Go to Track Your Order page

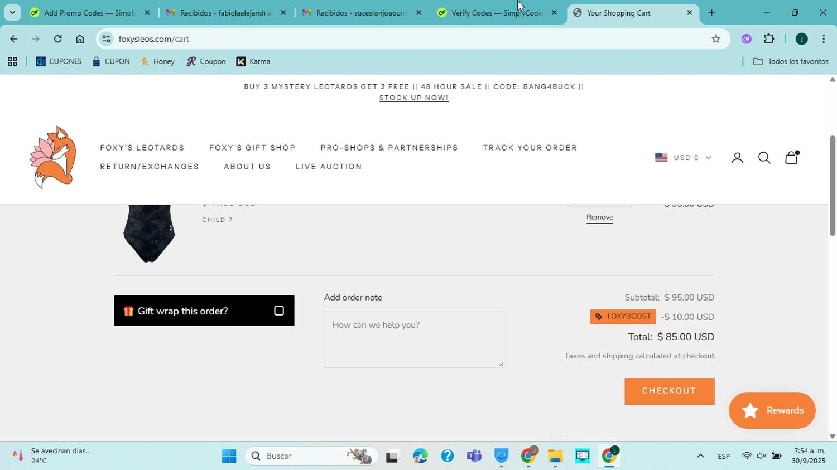coord(530,148)
